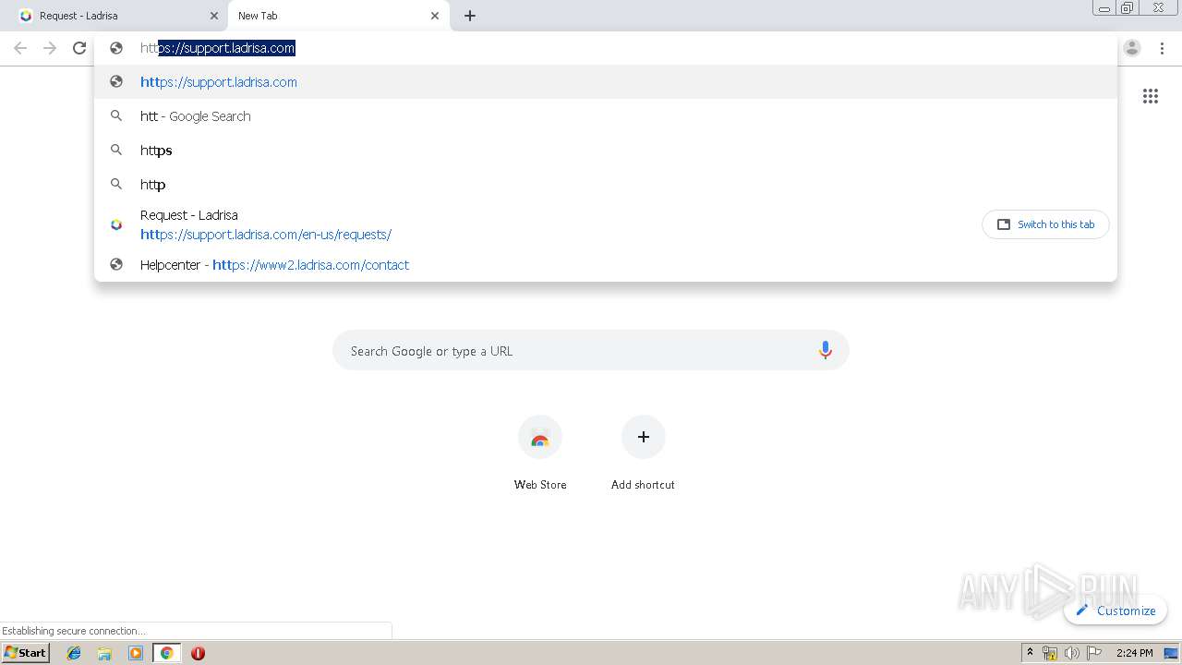Close the New Tab tab

click(x=435, y=16)
